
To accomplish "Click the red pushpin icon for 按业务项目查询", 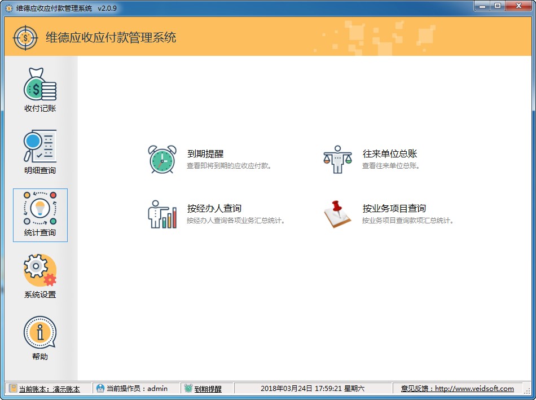I will 337,214.
